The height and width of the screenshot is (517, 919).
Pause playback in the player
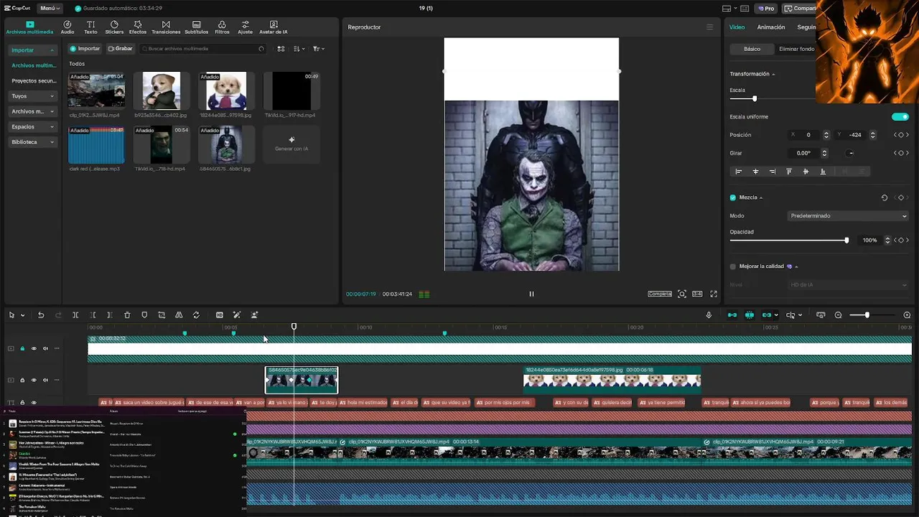pos(531,294)
